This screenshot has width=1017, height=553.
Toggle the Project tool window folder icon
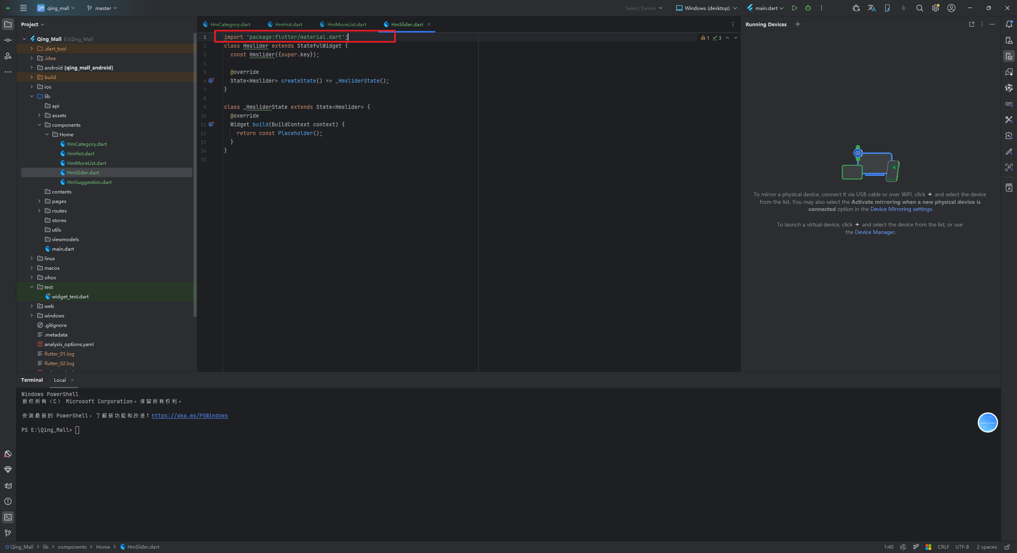(8, 24)
